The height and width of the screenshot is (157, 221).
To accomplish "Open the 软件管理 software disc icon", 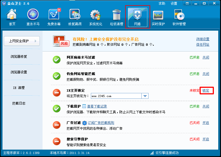I will click(x=179, y=14).
